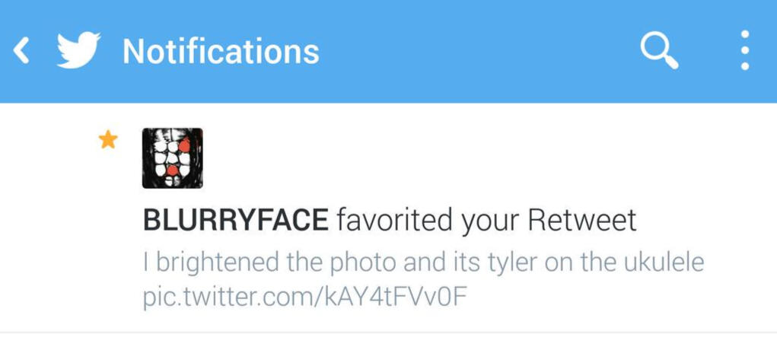Click the BLURRYFACE username
This screenshot has width=777, height=347.
pos(235,221)
